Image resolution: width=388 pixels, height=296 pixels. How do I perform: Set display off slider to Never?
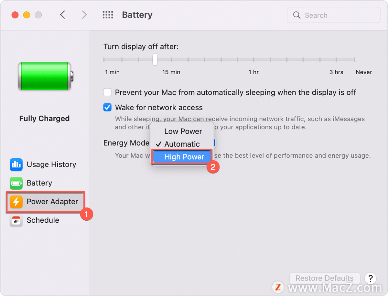pos(354,59)
